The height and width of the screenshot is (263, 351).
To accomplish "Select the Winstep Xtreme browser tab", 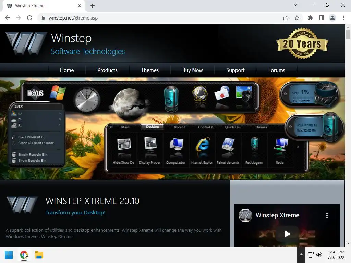I will (x=44, y=6).
